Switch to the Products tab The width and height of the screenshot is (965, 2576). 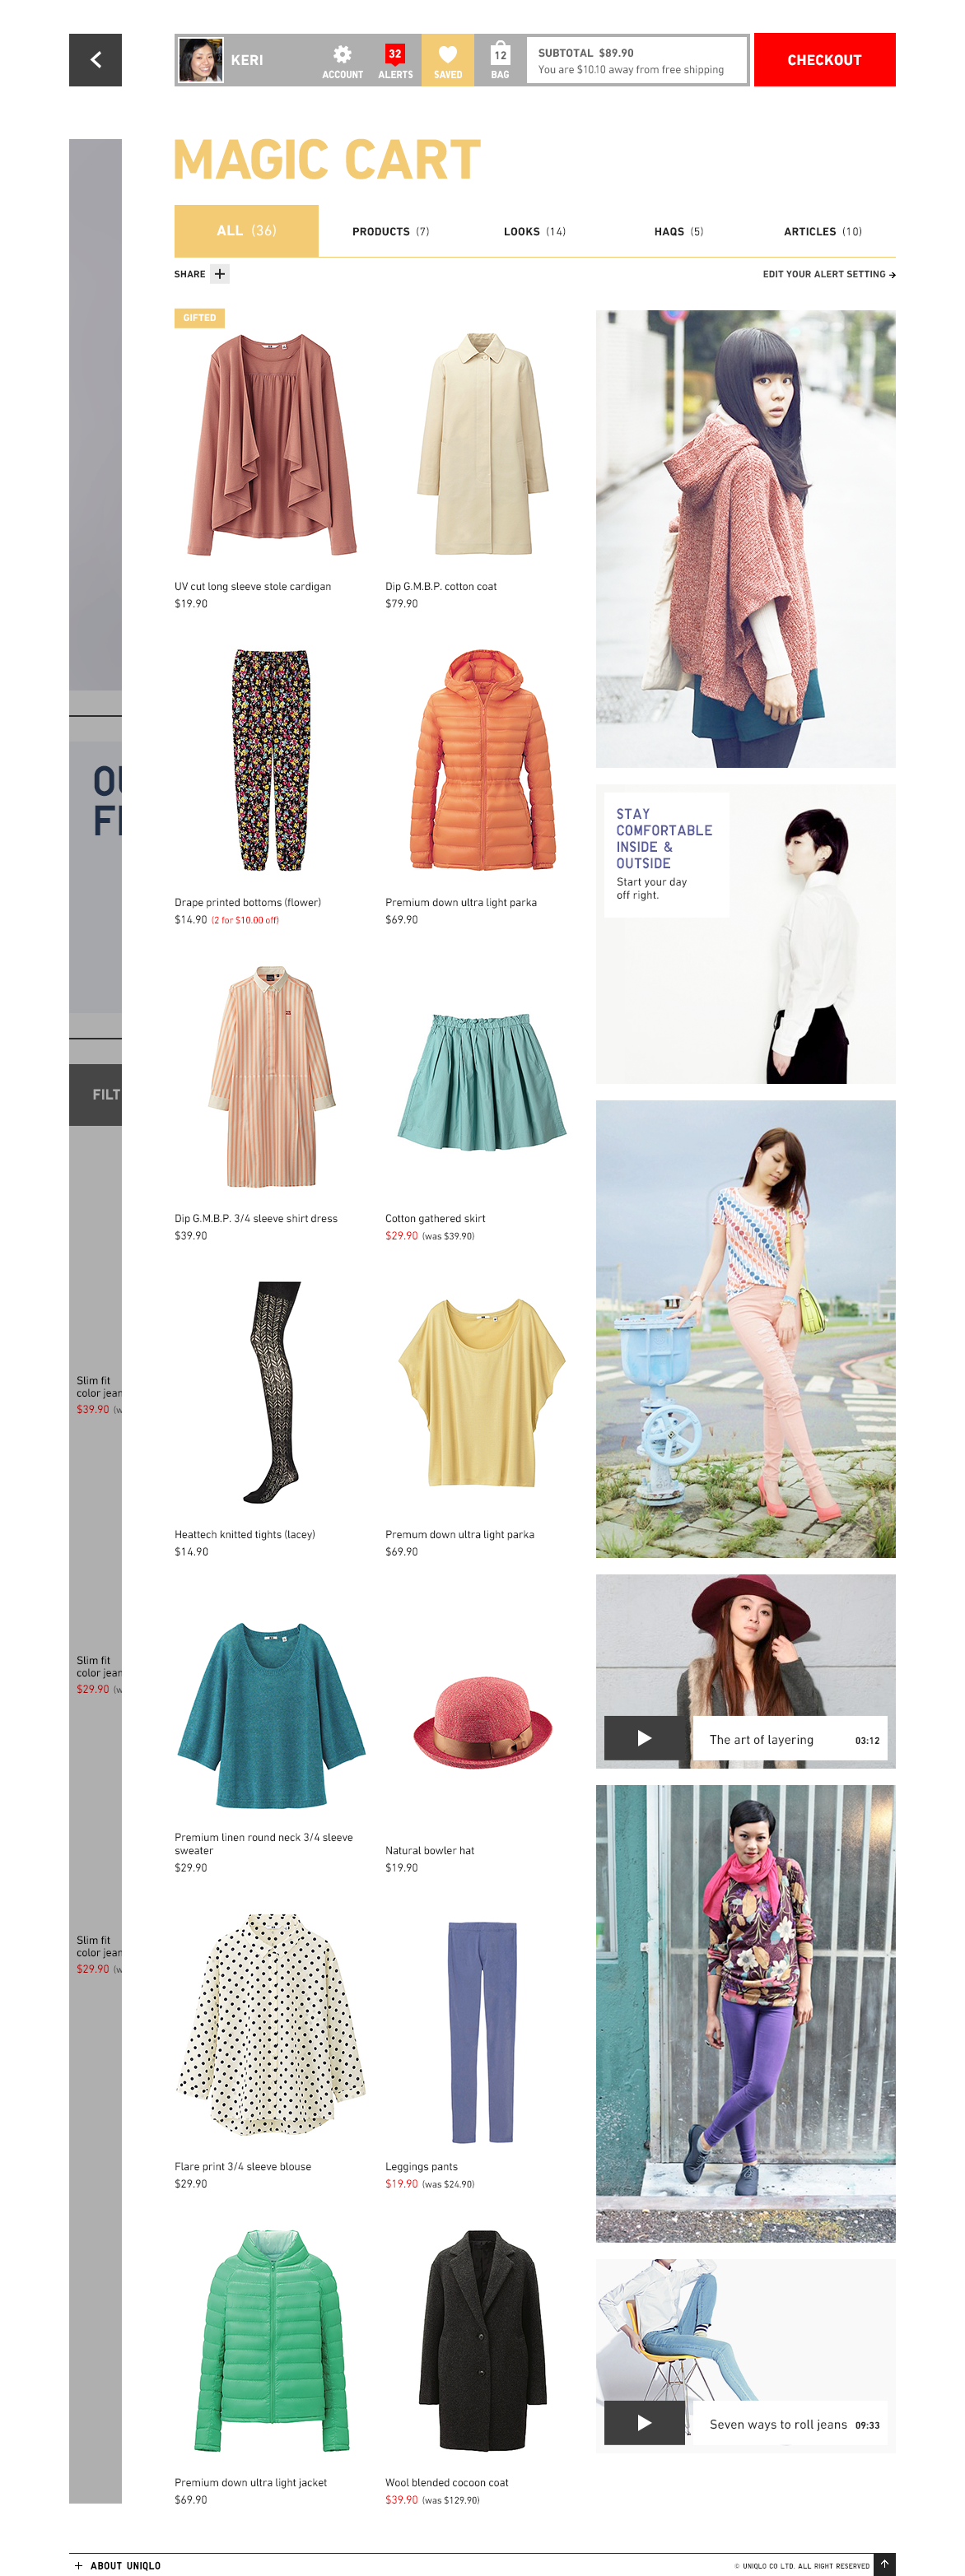[x=390, y=232]
